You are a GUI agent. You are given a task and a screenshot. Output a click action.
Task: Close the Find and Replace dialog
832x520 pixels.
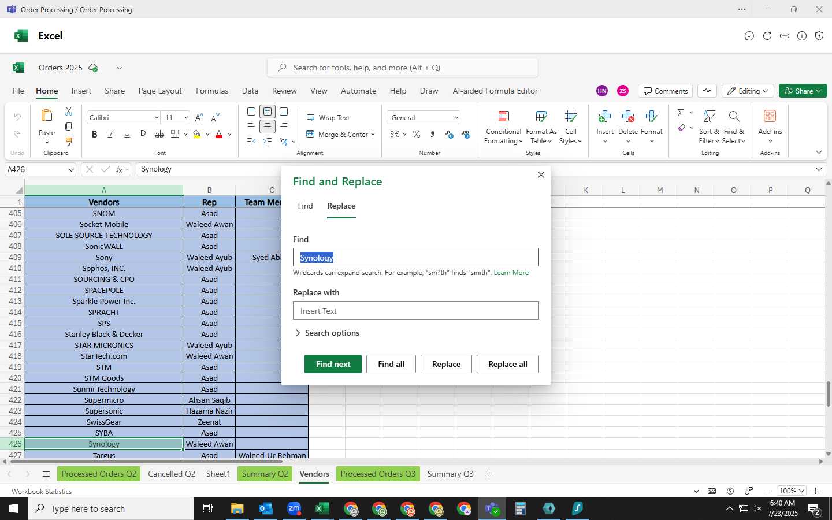pyautogui.click(x=541, y=174)
